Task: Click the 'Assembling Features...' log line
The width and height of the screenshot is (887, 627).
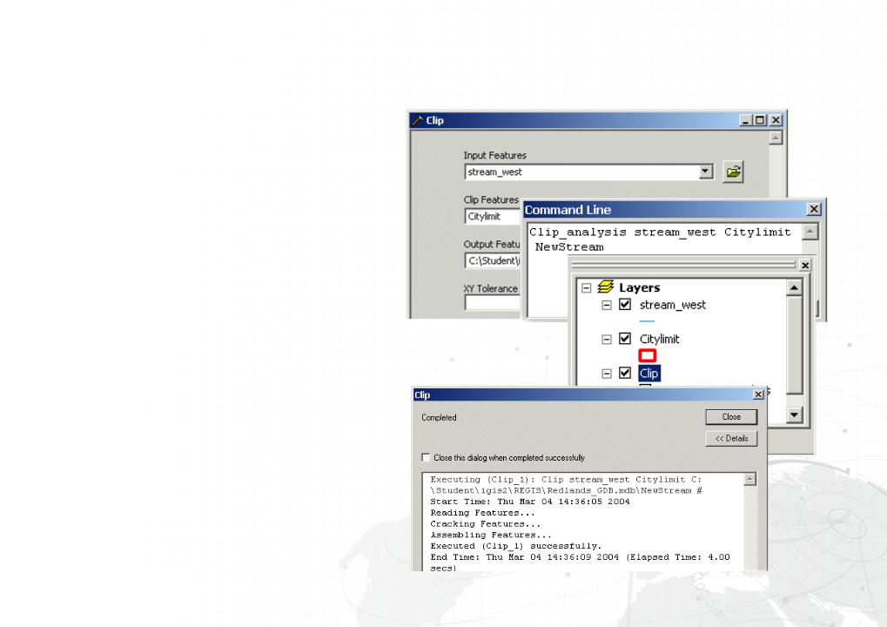Action: point(490,535)
